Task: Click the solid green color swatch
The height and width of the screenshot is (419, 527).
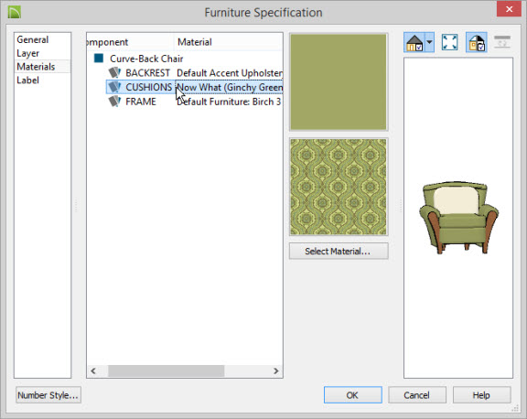Action: tap(339, 81)
